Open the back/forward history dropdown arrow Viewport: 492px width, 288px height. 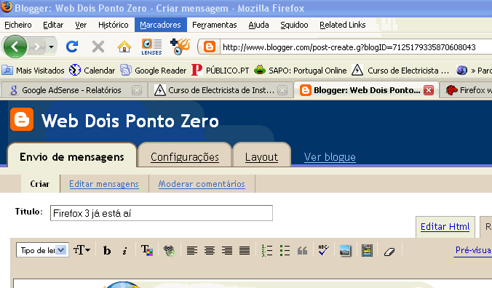pyautogui.click(x=51, y=47)
